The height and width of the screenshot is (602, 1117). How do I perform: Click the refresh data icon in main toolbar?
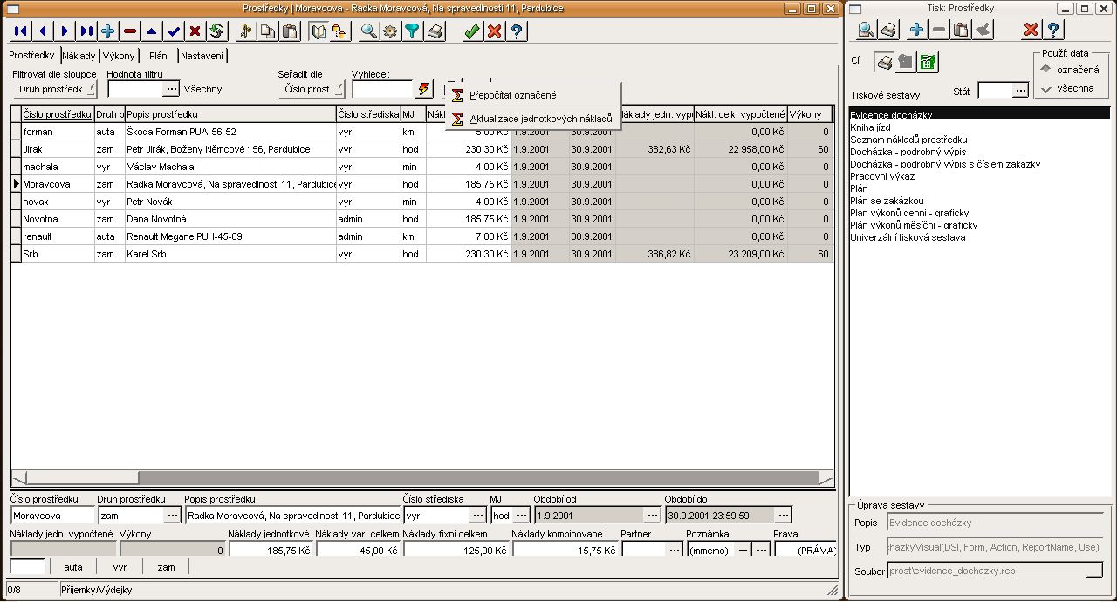point(216,31)
